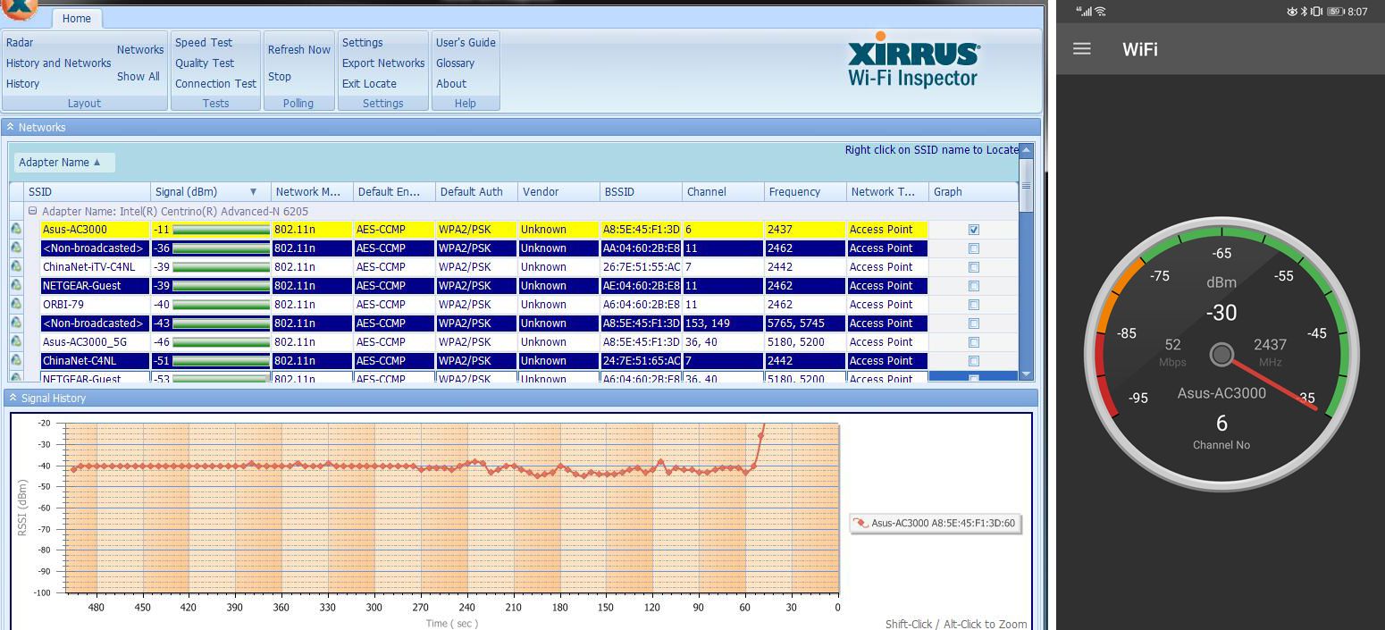Switch to the Networks layout
The image size is (1385, 630).
[x=140, y=50]
